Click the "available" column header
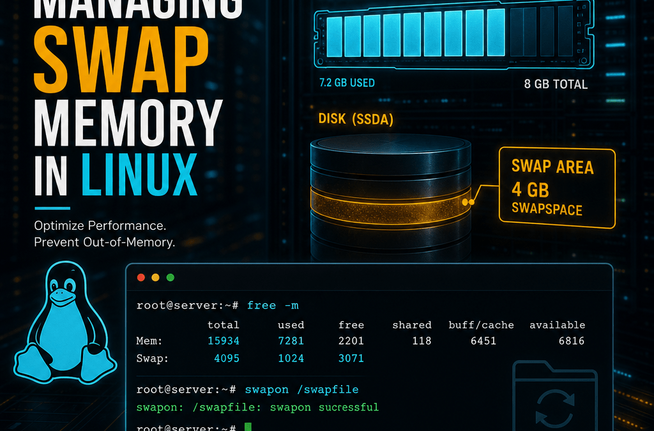The image size is (654, 431). 557,325
